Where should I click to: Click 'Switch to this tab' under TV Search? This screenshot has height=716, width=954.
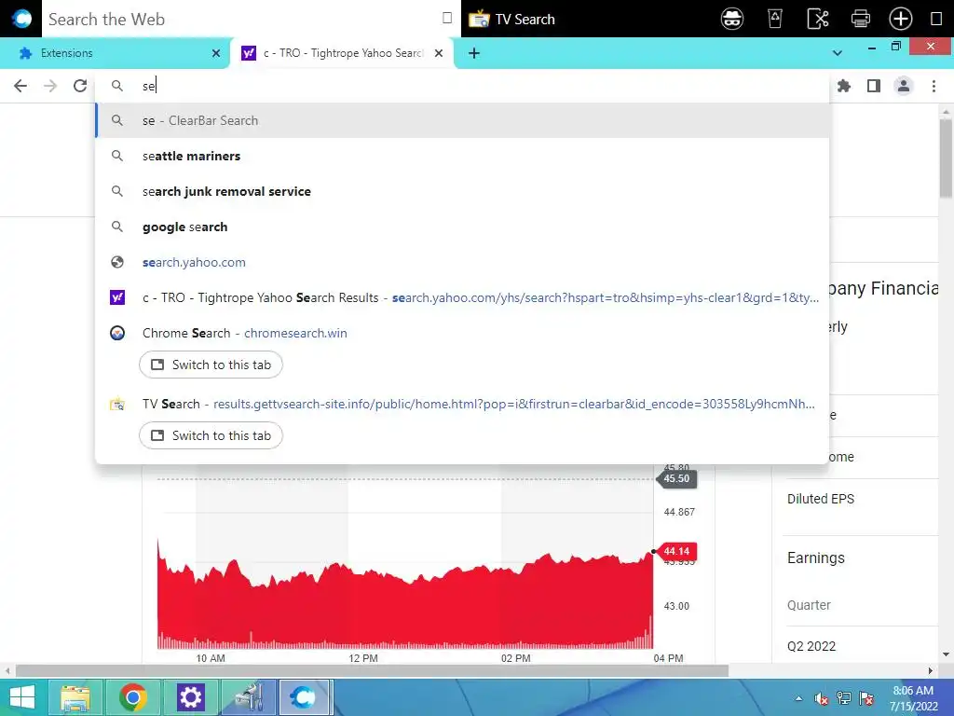(x=211, y=435)
